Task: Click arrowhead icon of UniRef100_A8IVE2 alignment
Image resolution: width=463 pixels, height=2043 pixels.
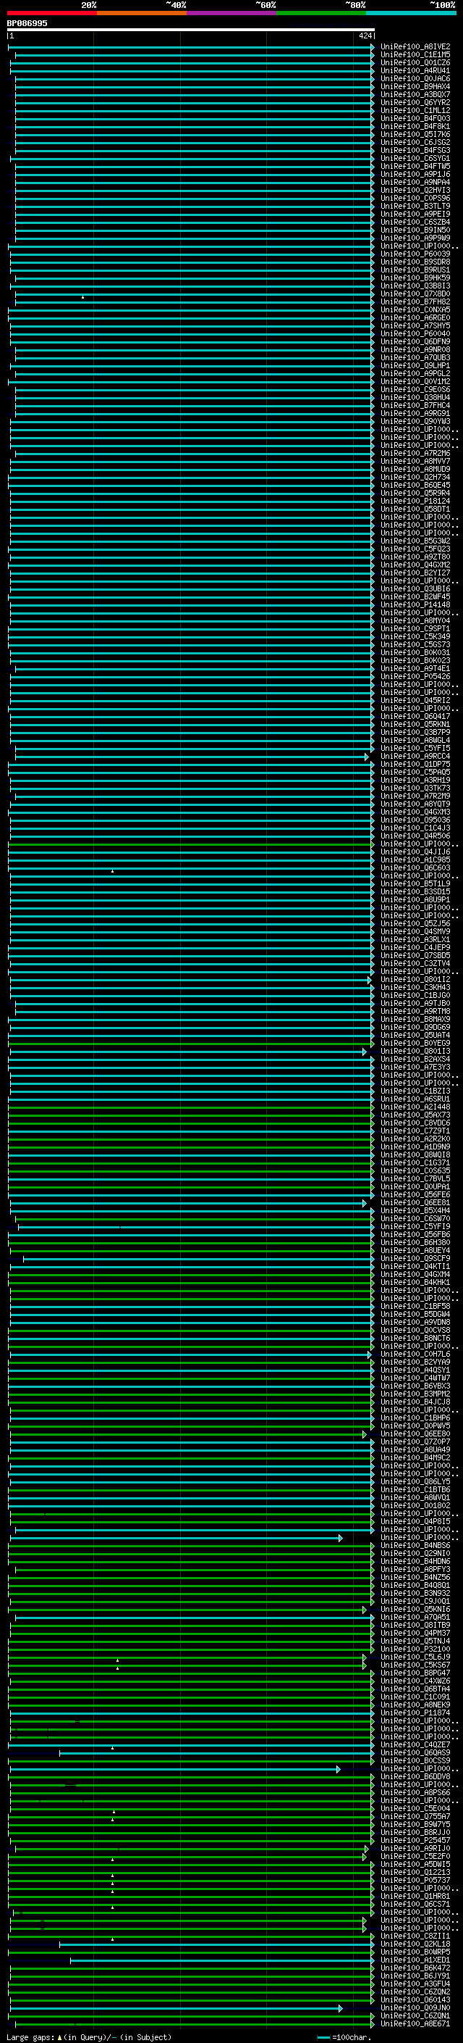Action: (x=372, y=48)
